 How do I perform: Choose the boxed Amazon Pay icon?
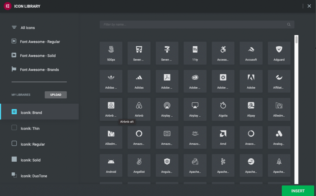coord(167,137)
